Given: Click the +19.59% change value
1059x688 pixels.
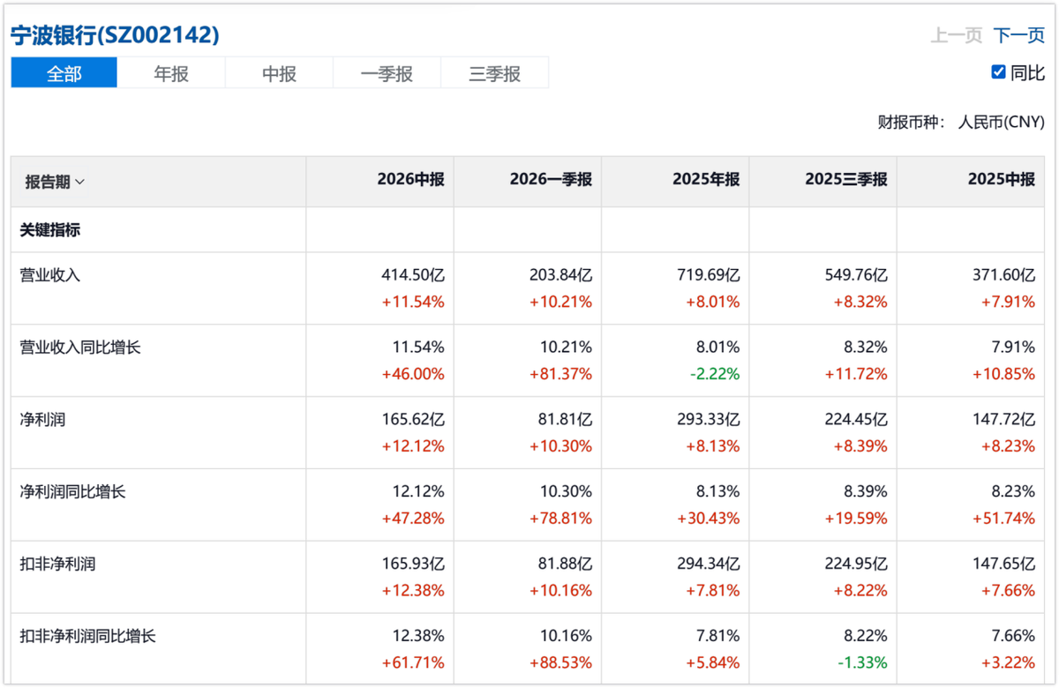Looking at the screenshot, I should click(856, 518).
